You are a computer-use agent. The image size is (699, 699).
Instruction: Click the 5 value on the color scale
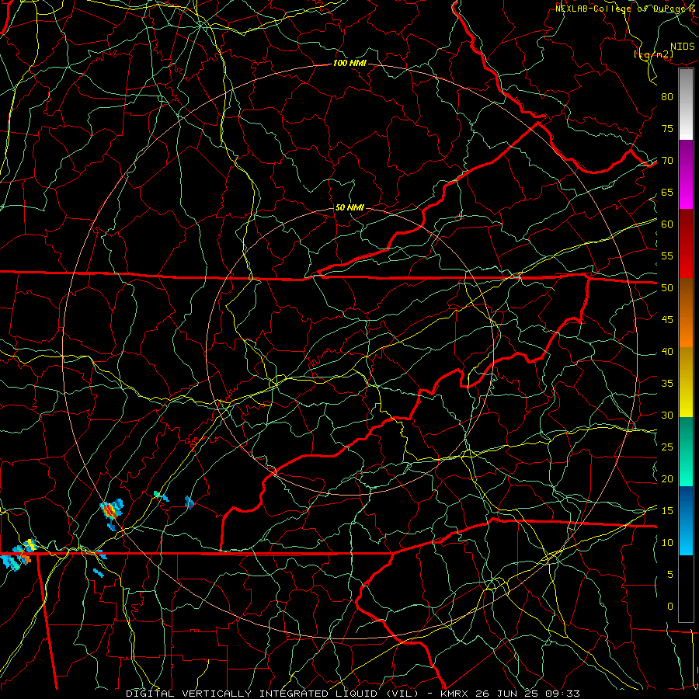(670, 575)
